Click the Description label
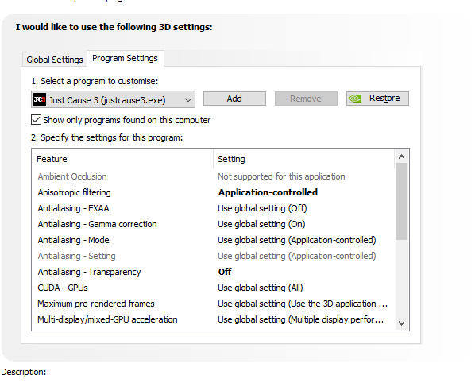The height and width of the screenshot is (383, 475). (x=24, y=372)
